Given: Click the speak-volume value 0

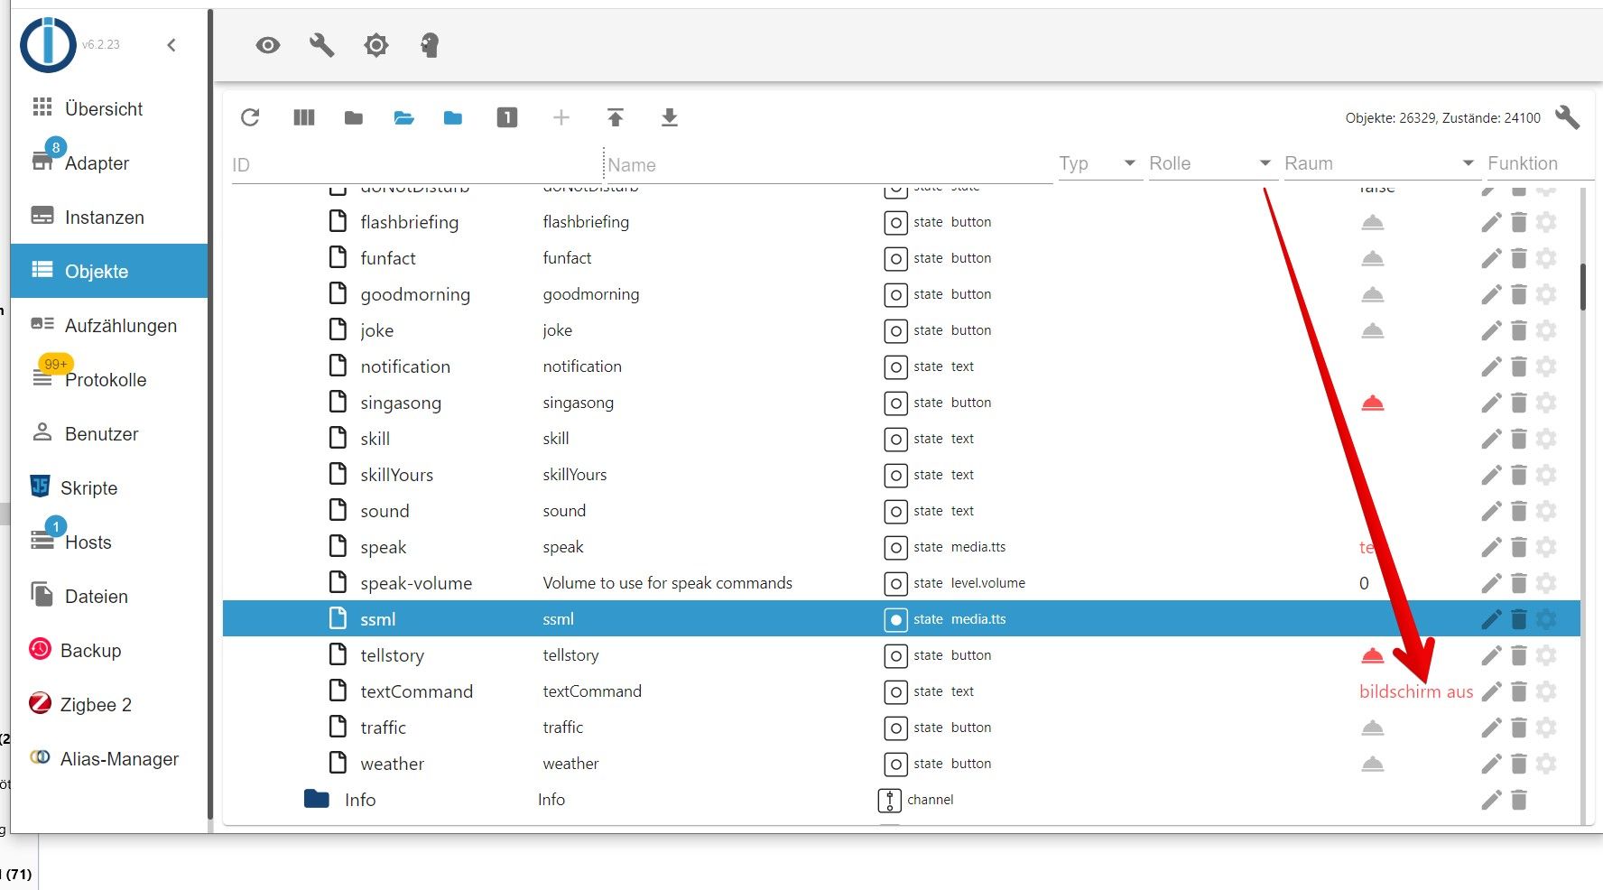Looking at the screenshot, I should (1364, 583).
